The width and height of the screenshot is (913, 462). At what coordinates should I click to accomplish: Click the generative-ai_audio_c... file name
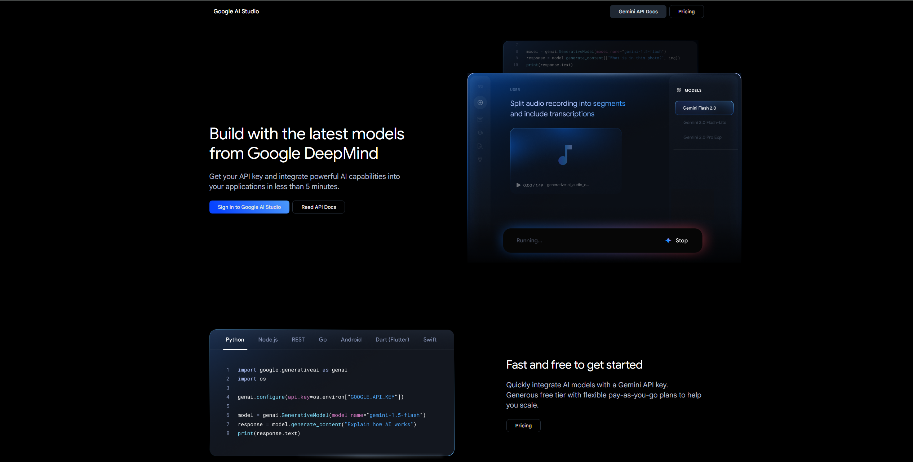568,185
